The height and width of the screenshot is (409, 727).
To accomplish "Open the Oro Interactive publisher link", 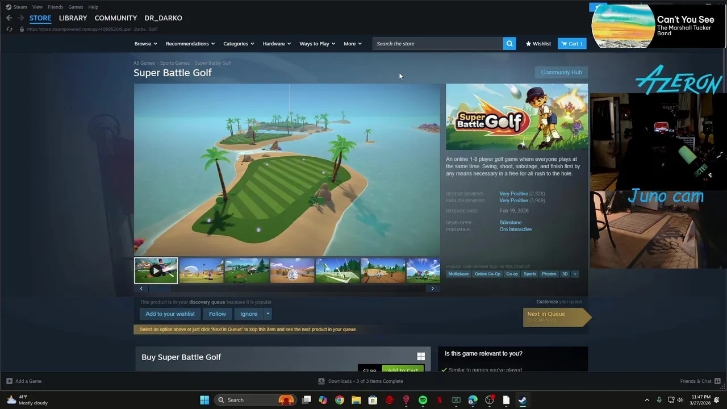I will (x=515, y=229).
